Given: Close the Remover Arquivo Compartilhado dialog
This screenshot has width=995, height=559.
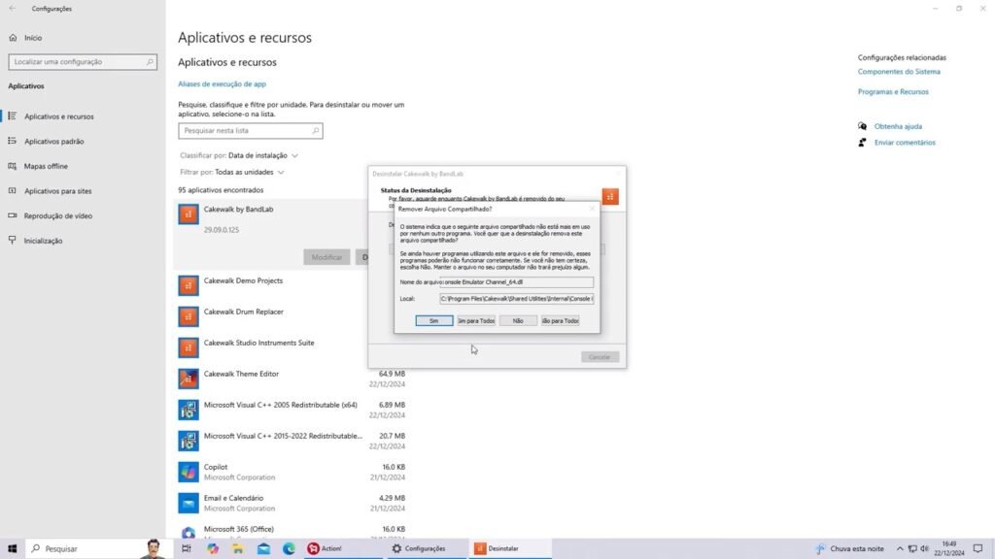Looking at the screenshot, I should click(x=592, y=209).
